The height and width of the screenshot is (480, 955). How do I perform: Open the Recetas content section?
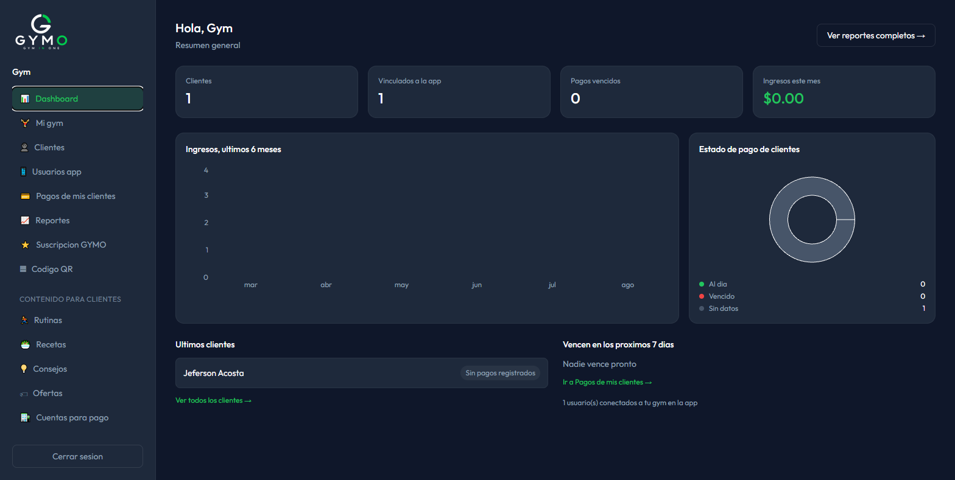77,344
